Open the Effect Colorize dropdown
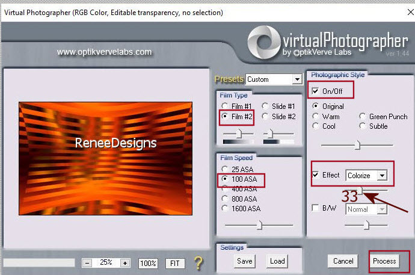 (x=382, y=175)
